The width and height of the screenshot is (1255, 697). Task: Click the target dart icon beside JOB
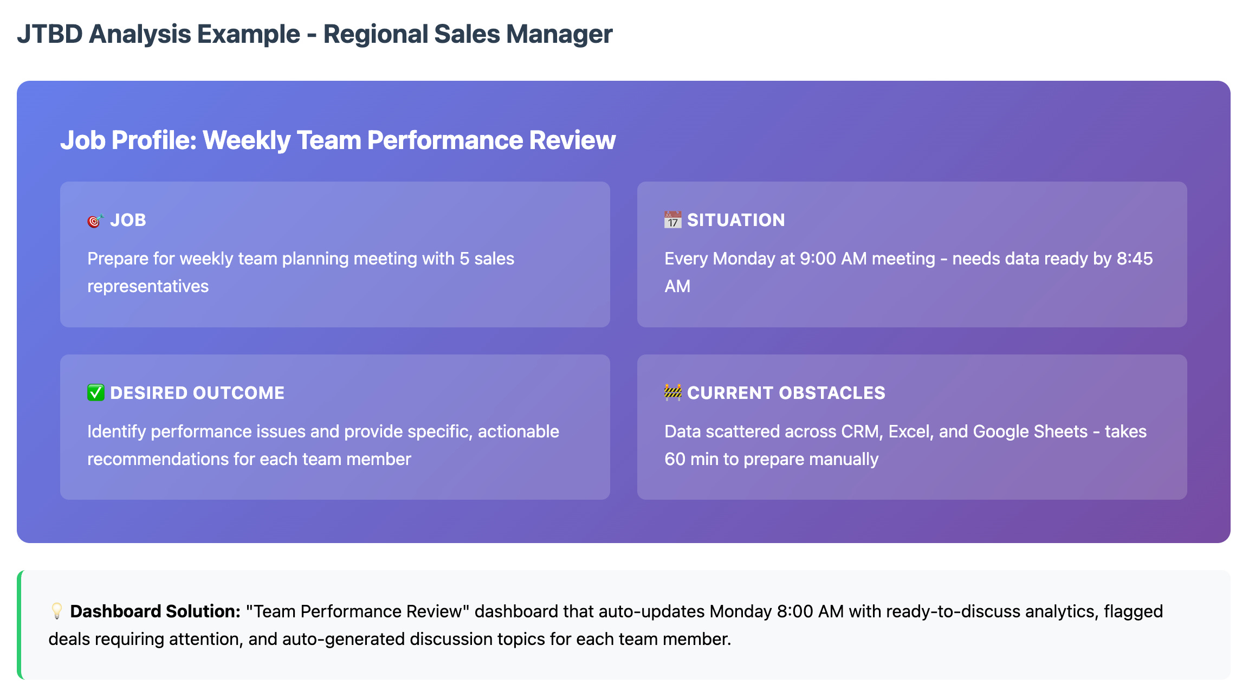click(x=95, y=221)
